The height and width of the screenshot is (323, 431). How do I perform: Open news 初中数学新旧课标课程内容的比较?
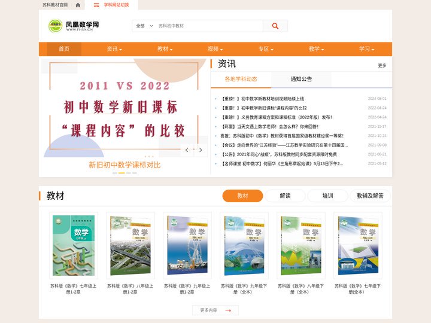(264, 108)
